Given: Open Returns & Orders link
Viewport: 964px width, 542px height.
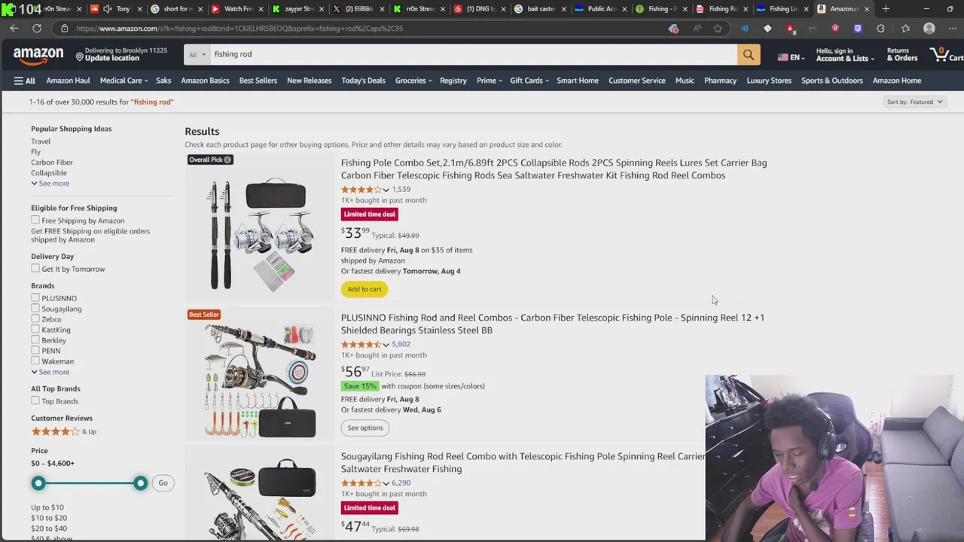Looking at the screenshot, I should 902,55.
